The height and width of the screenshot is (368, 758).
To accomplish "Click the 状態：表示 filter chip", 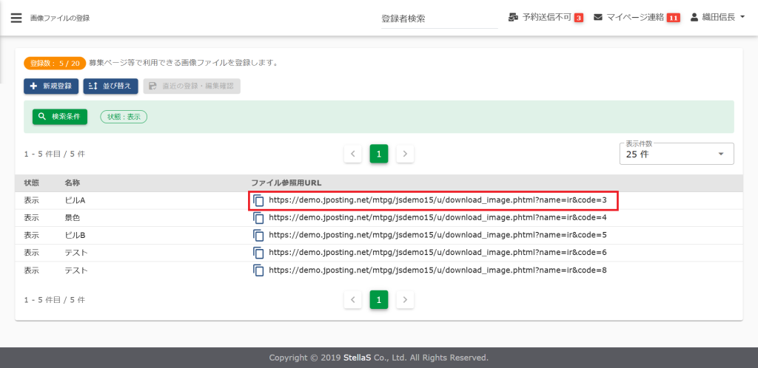I will [x=124, y=117].
